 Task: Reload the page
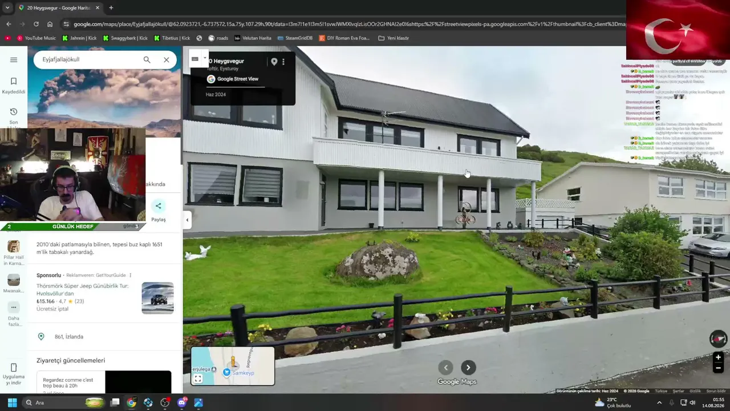coord(36,24)
